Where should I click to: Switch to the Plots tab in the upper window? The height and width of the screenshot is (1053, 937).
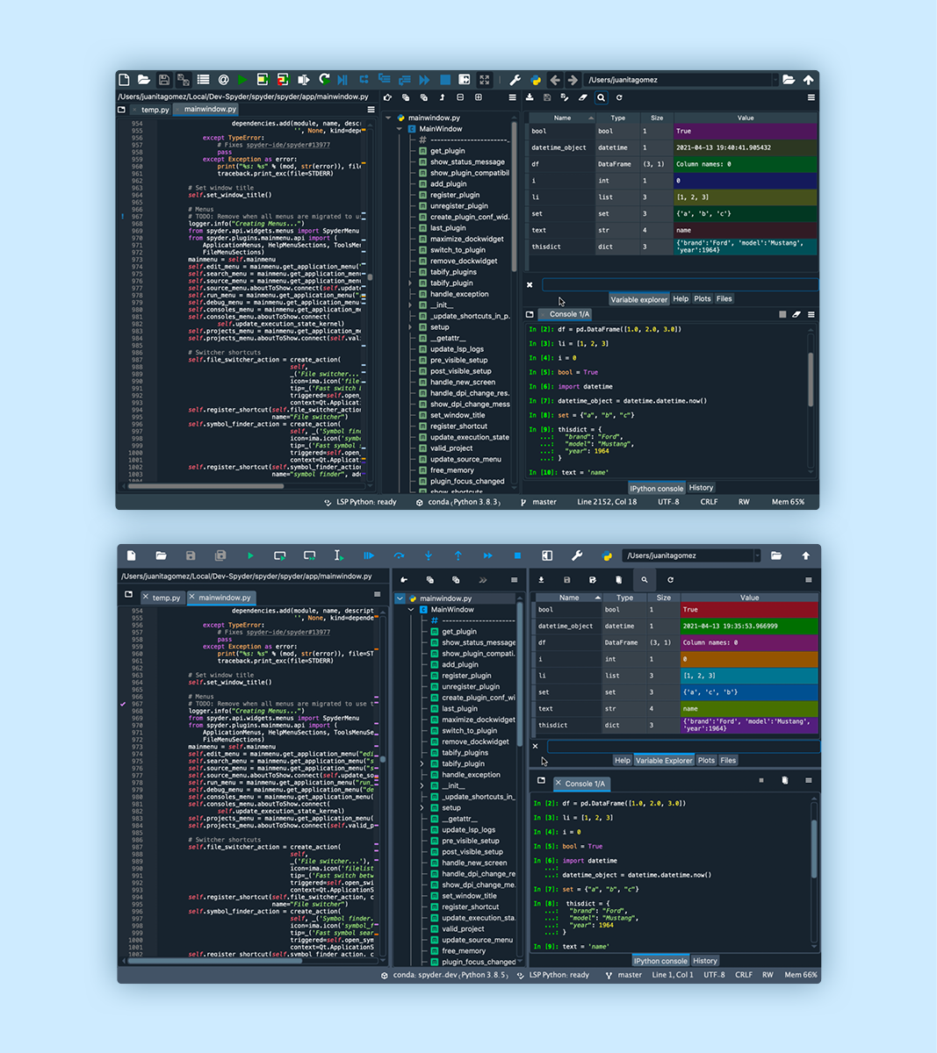tap(702, 299)
